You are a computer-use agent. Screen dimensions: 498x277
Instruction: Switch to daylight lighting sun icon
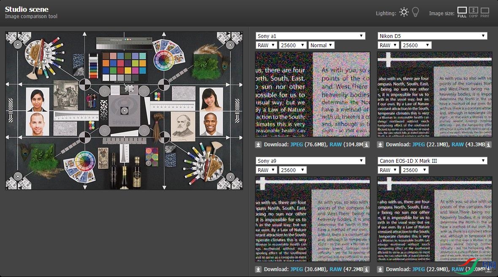pos(404,12)
